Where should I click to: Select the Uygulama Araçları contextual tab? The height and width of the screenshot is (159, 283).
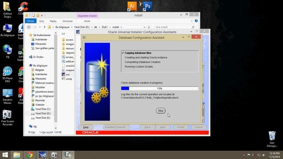pyautogui.click(x=87, y=16)
